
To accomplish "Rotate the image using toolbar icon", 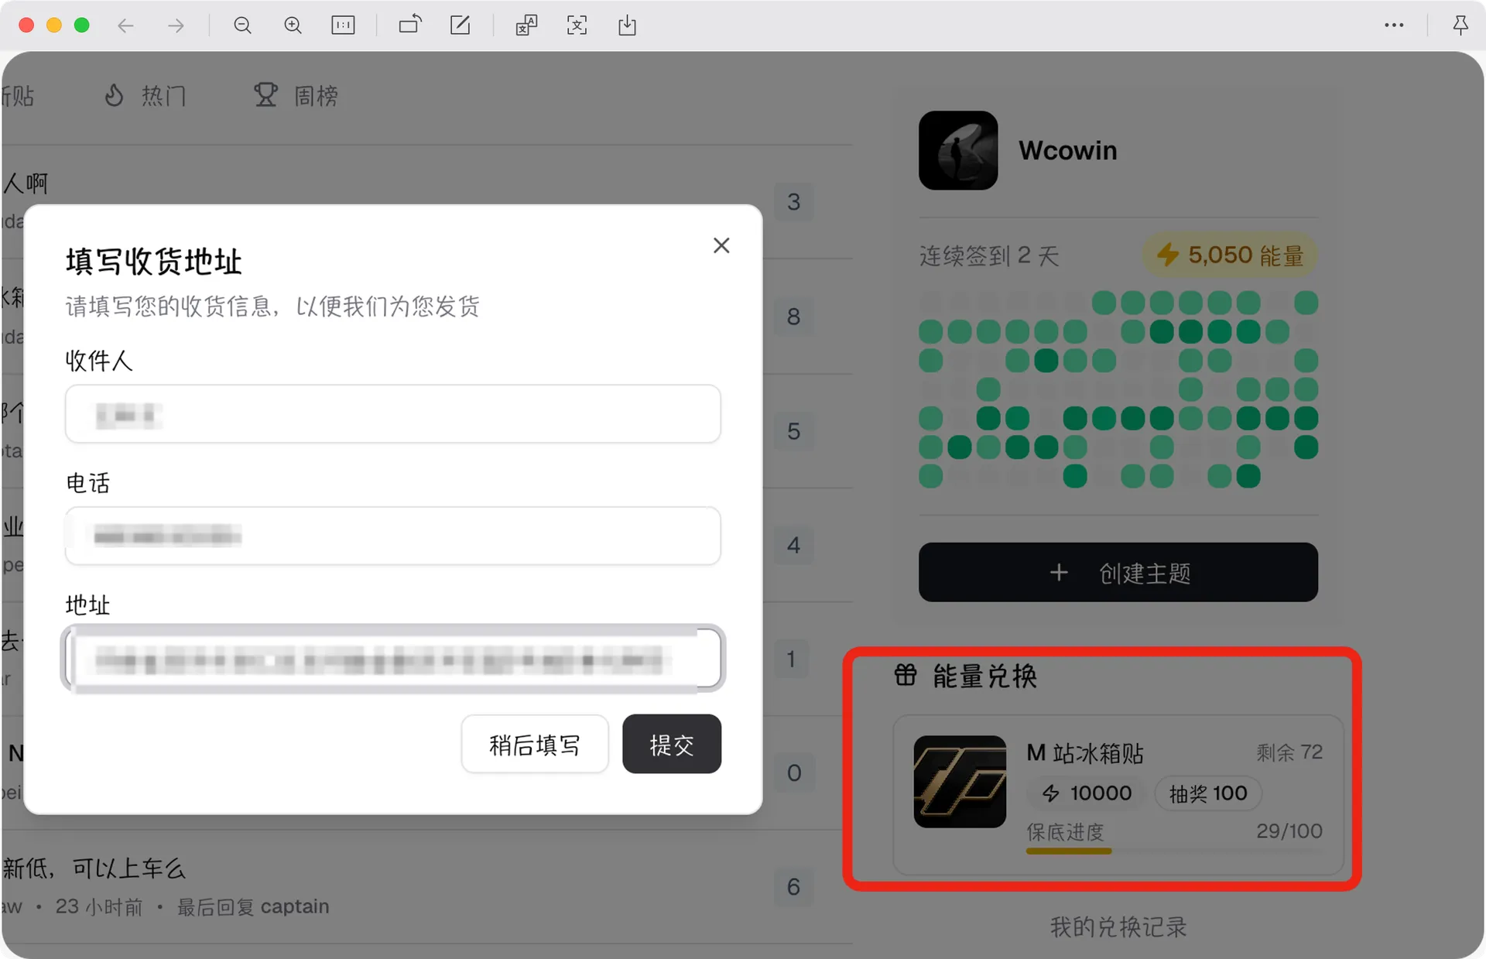I will click(x=410, y=26).
